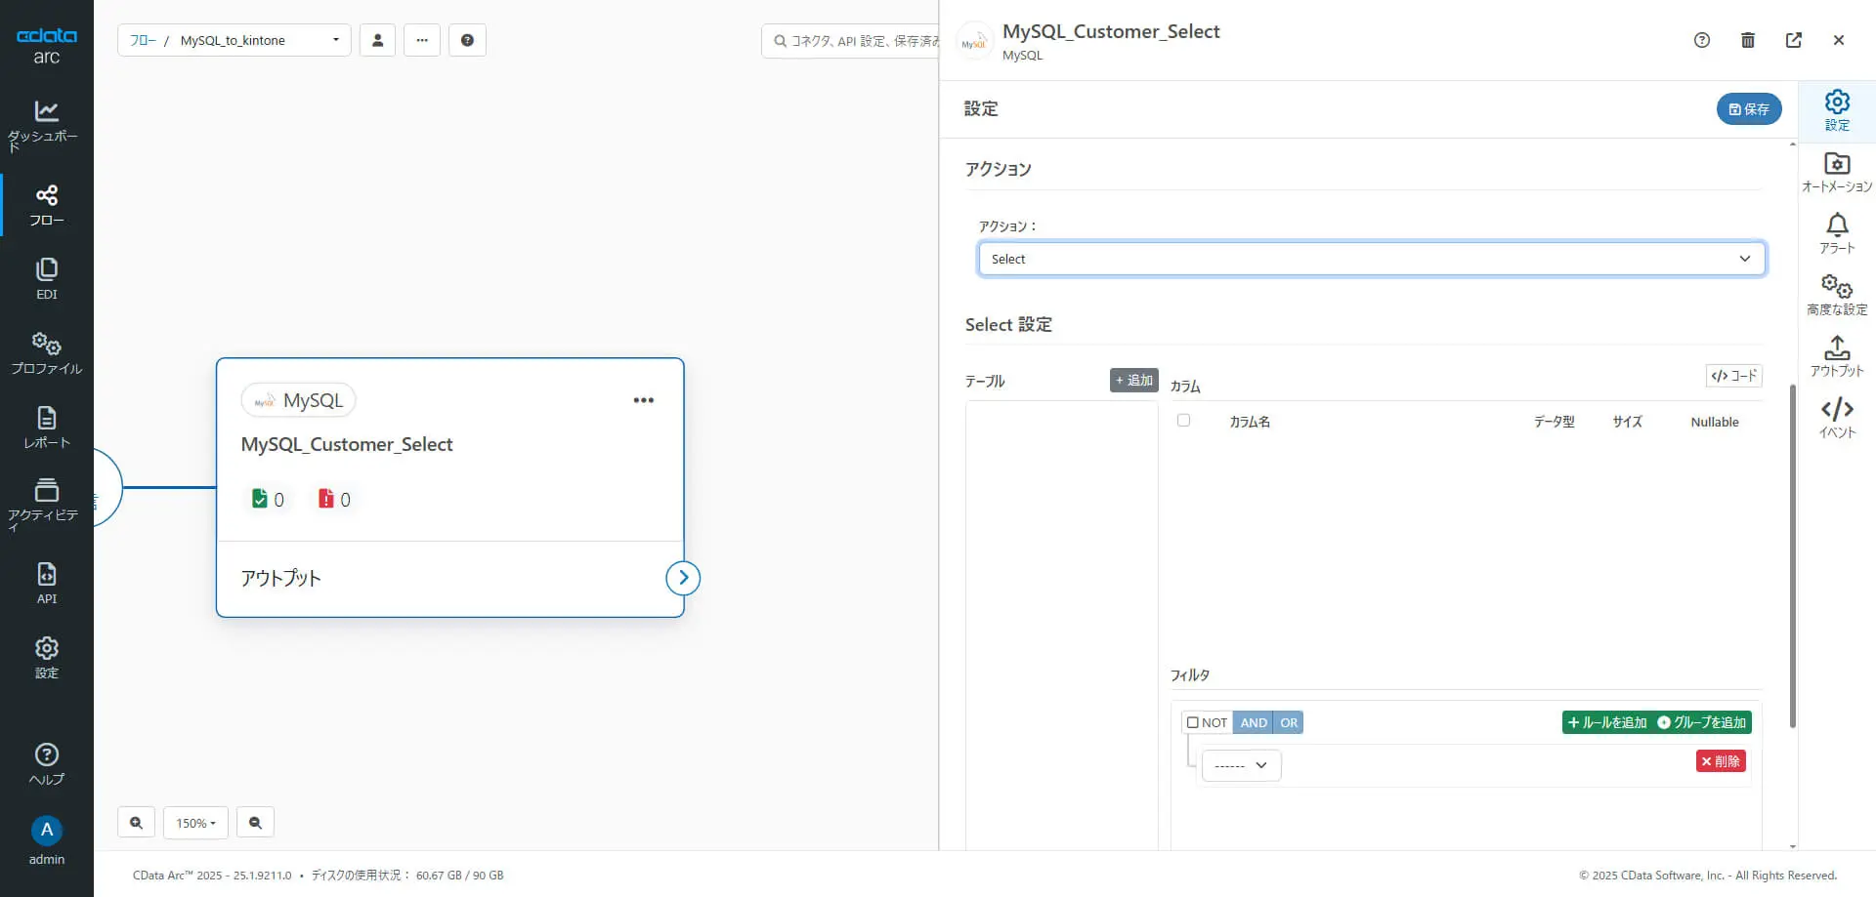Screen dimensions: 1876x897
Task: Open connector in new window icon
Action: (x=1794, y=40)
